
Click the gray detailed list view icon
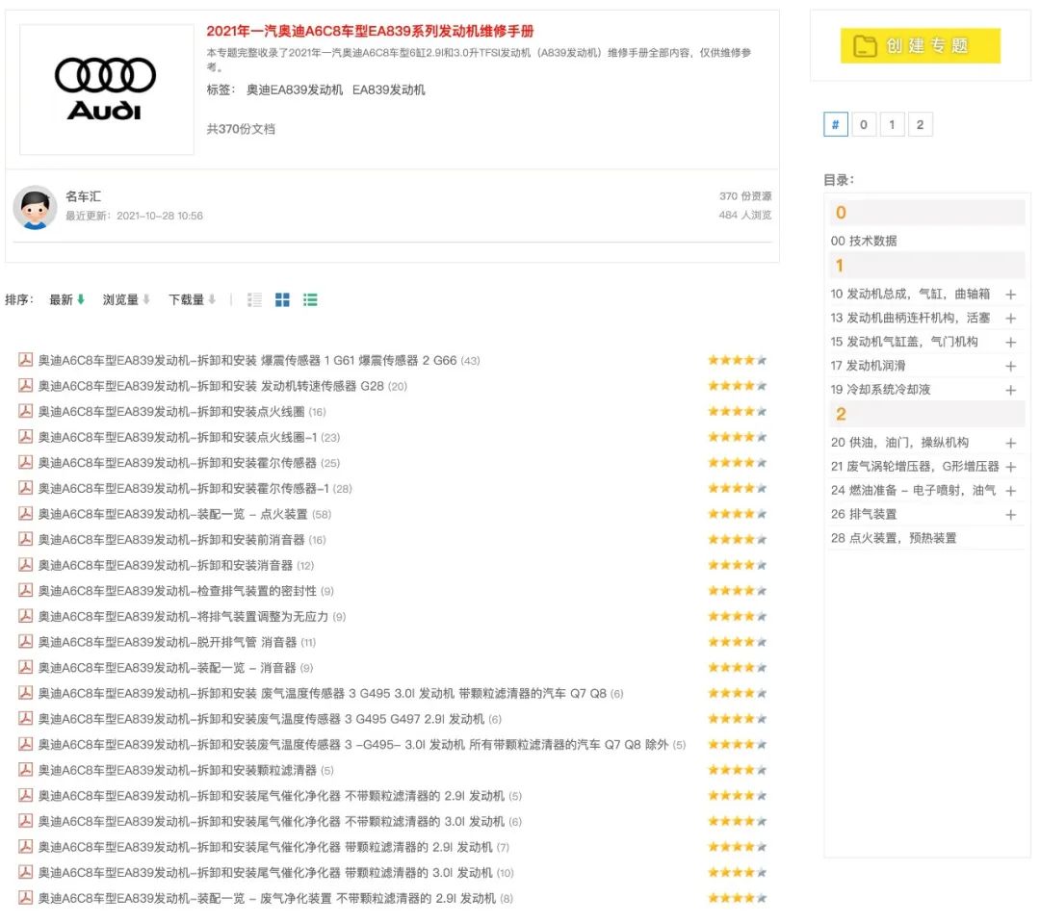click(254, 299)
